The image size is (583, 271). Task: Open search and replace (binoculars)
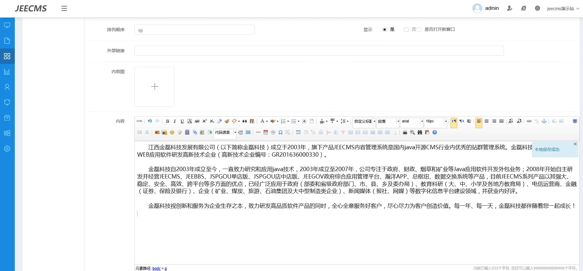(420, 132)
